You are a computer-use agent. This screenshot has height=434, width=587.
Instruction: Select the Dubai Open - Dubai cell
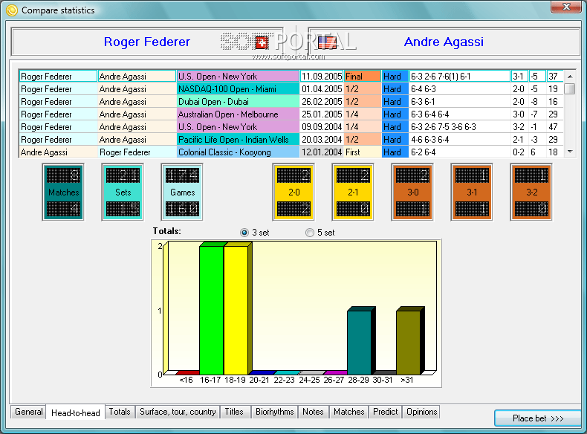tap(238, 102)
